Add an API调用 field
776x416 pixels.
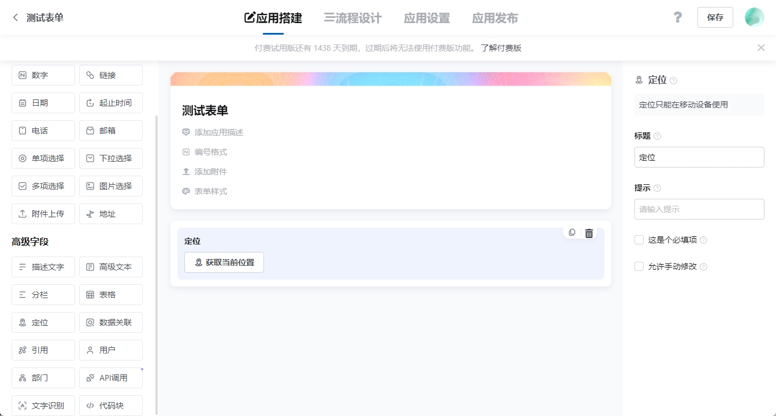(110, 377)
